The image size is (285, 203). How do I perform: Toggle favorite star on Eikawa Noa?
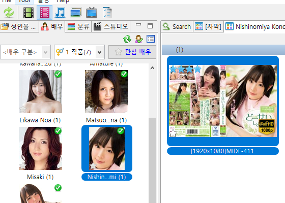(23, 109)
